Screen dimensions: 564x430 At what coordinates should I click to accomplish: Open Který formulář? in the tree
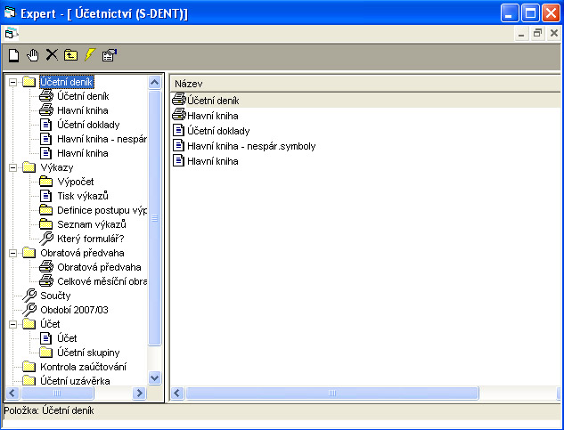pos(89,239)
